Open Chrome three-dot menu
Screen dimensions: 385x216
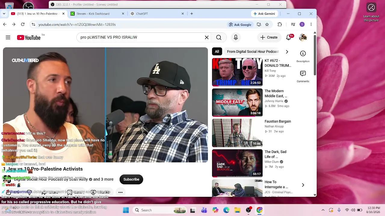[311, 25]
